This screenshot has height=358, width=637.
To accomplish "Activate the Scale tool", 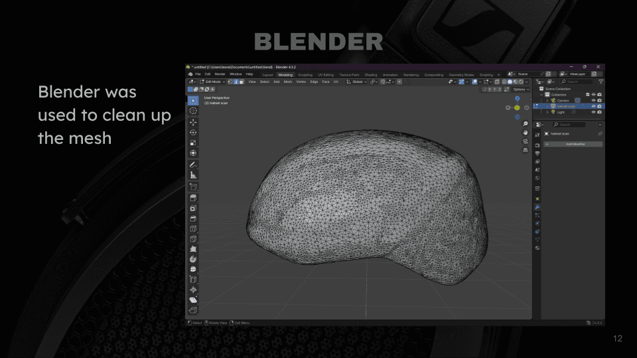I will (x=193, y=143).
